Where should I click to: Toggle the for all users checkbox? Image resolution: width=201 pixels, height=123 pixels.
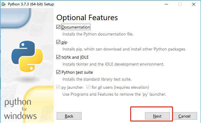click(88, 87)
